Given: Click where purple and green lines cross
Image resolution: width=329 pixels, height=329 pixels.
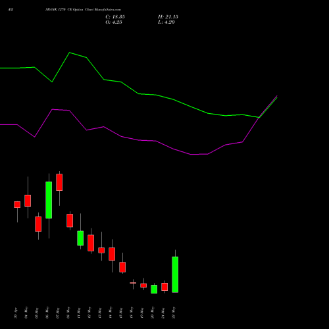Looking at the screenshot, I should pos(259,117).
